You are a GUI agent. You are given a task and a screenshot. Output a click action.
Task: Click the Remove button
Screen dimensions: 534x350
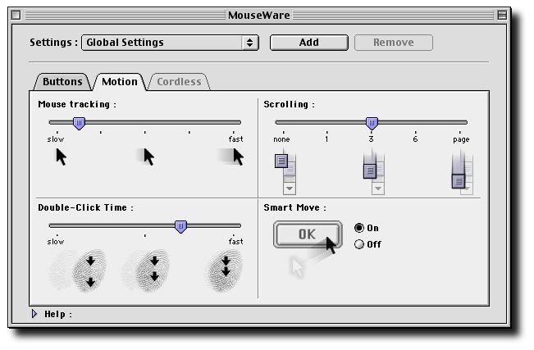pyautogui.click(x=394, y=43)
